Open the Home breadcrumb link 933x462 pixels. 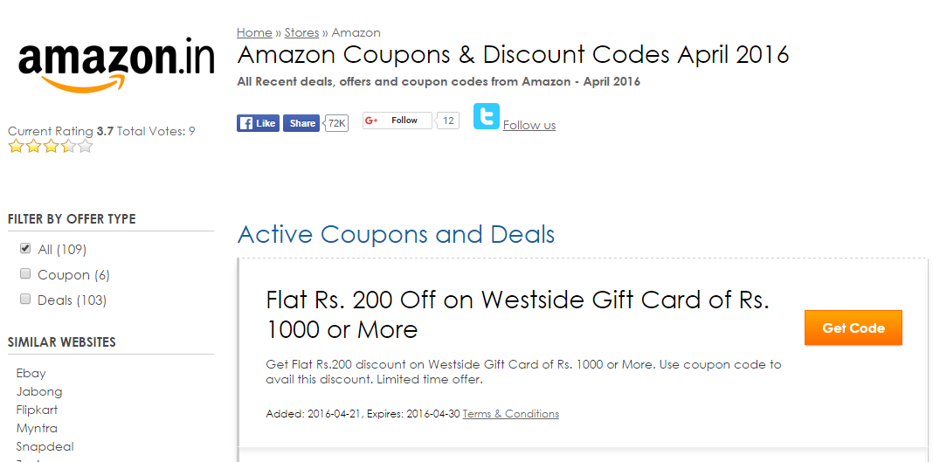click(x=254, y=32)
